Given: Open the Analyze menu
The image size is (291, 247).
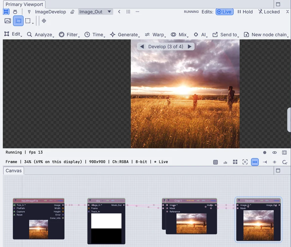Looking at the screenshot, I should click(40, 35).
